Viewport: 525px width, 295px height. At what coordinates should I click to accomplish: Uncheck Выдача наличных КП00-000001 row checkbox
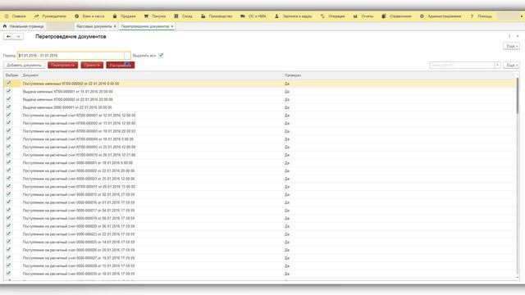8,91
